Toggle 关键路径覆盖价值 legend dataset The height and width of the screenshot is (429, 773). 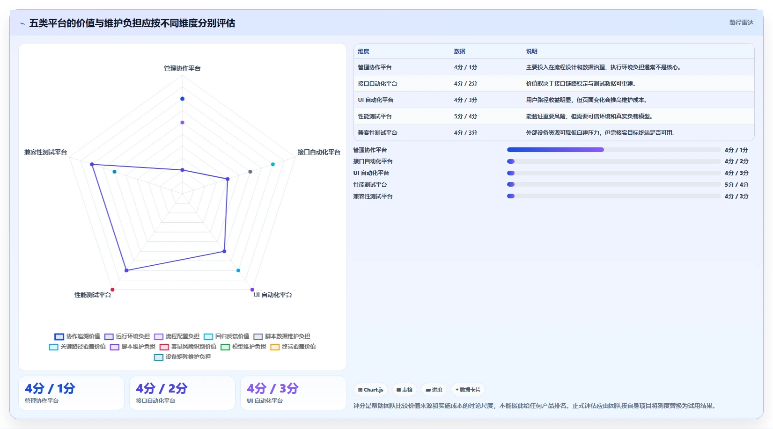[x=77, y=347]
